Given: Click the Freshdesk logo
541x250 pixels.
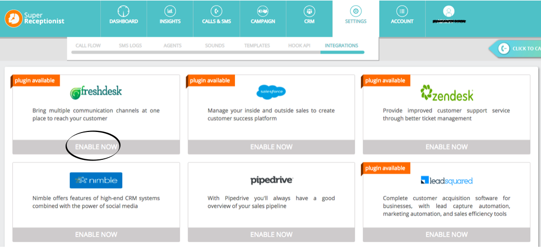Looking at the screenshot, I should point(96,92).
